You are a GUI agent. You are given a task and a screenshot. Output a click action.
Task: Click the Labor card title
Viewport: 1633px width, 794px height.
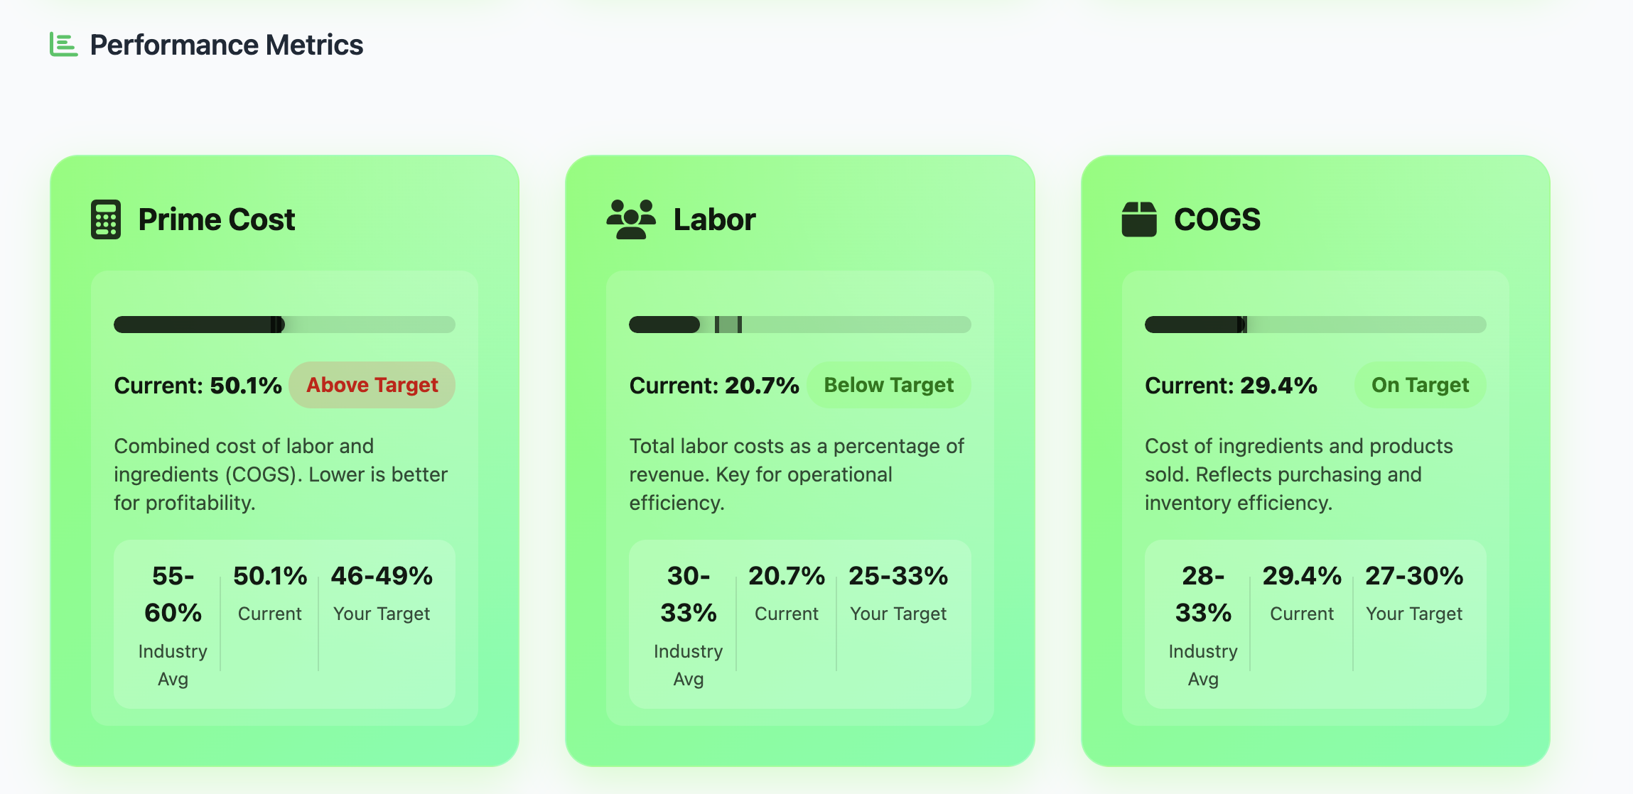coord(714,219)
